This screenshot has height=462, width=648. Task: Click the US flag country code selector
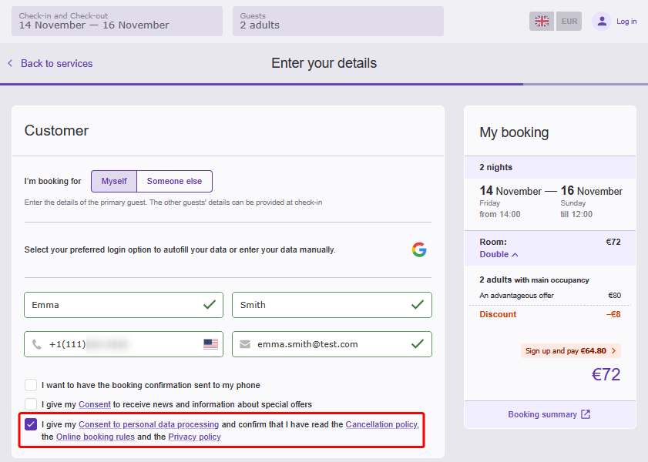pyautogui.click(x=210, y=345)
